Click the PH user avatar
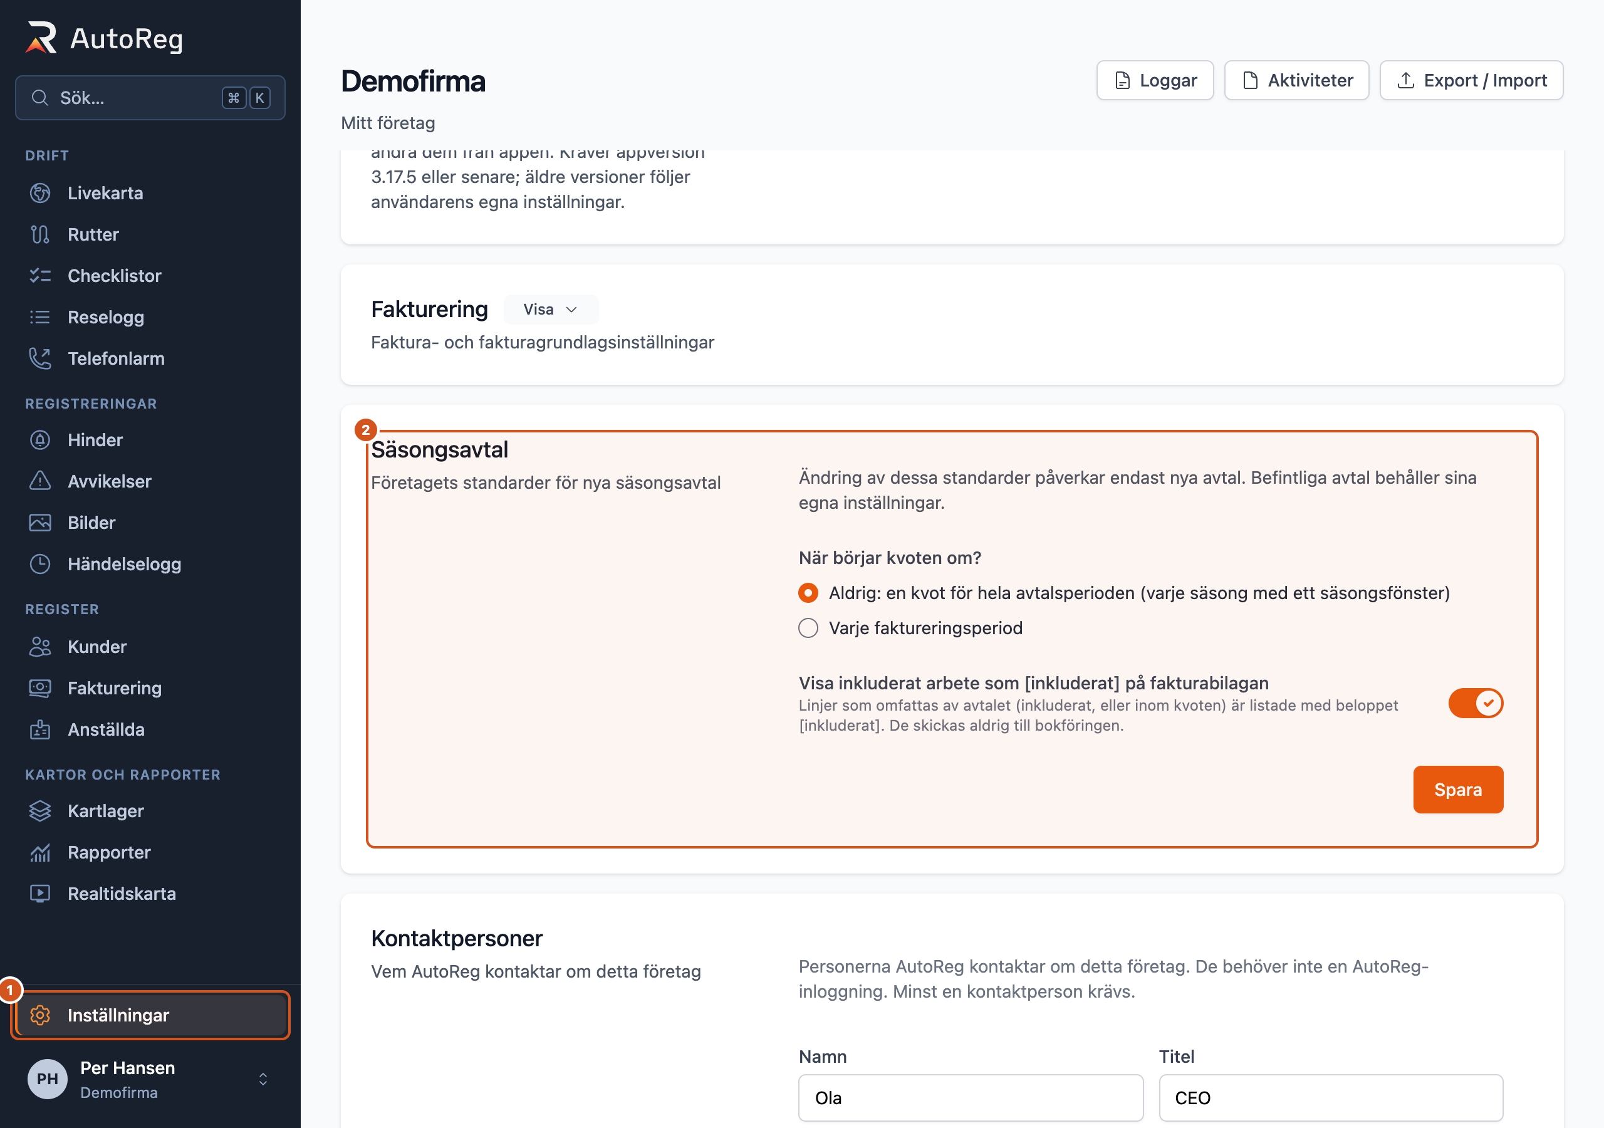 pos(48,1078)
